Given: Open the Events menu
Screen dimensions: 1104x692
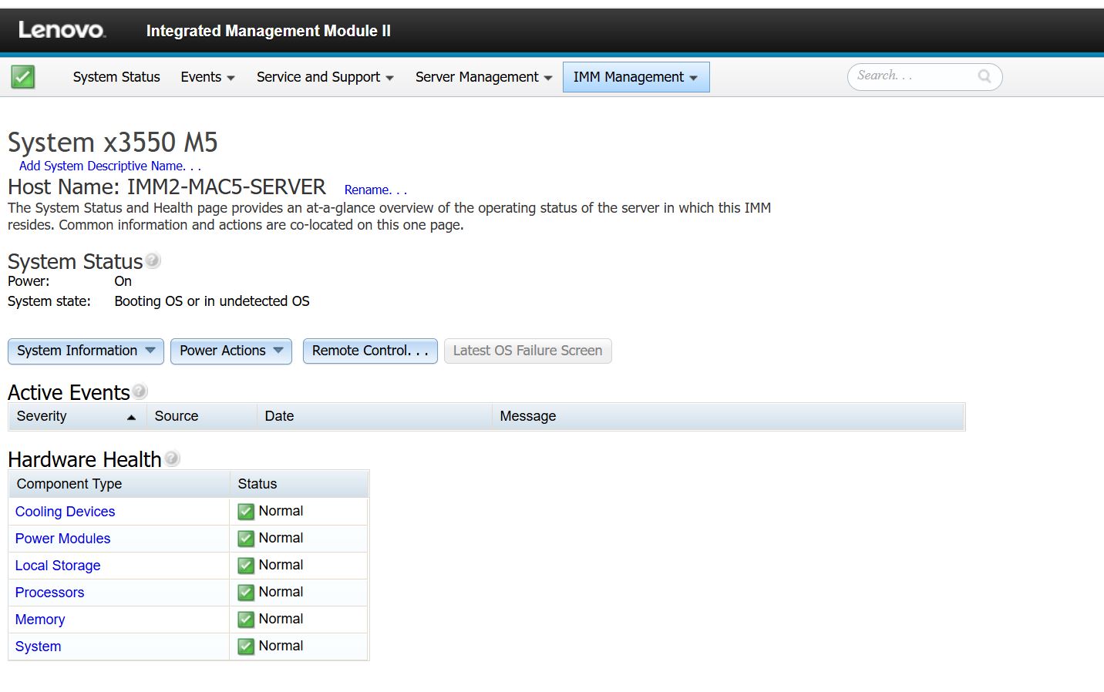Looking at the screenshot, I should tap(207, 77).
